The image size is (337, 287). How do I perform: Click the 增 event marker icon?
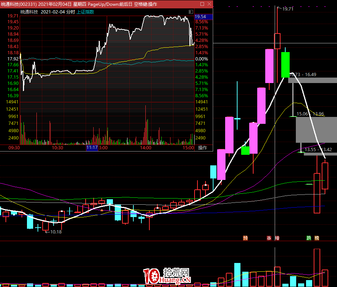277,238
